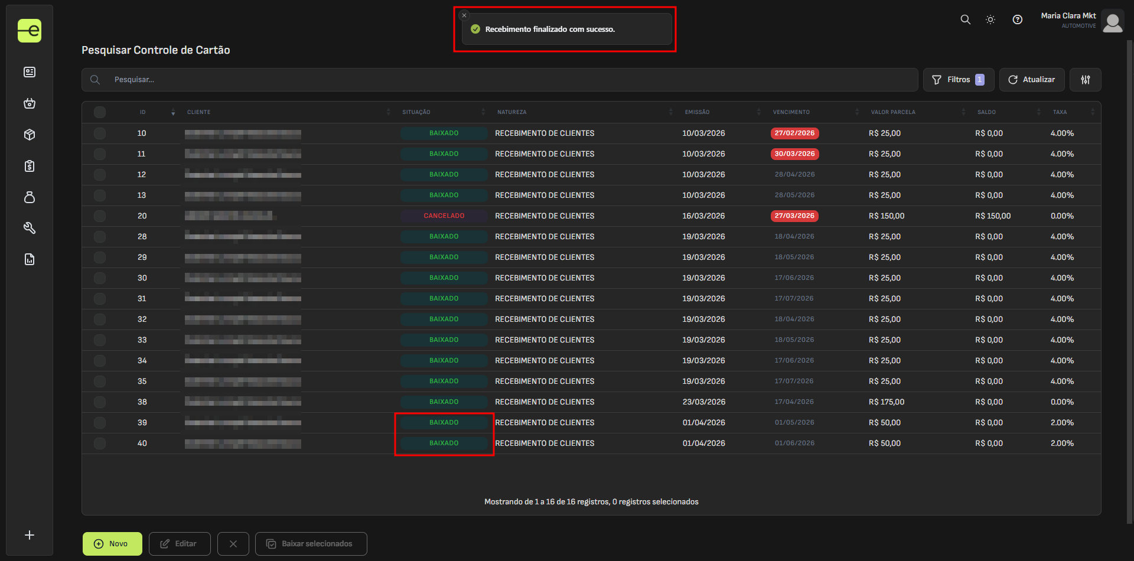Click the help question mark icon

tap(1017, 19)
